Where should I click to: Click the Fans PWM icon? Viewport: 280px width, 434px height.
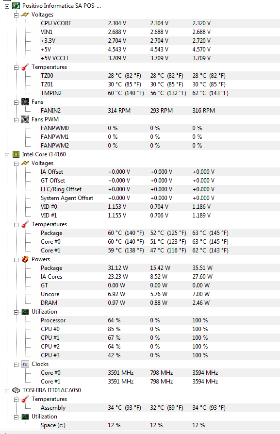25,119
